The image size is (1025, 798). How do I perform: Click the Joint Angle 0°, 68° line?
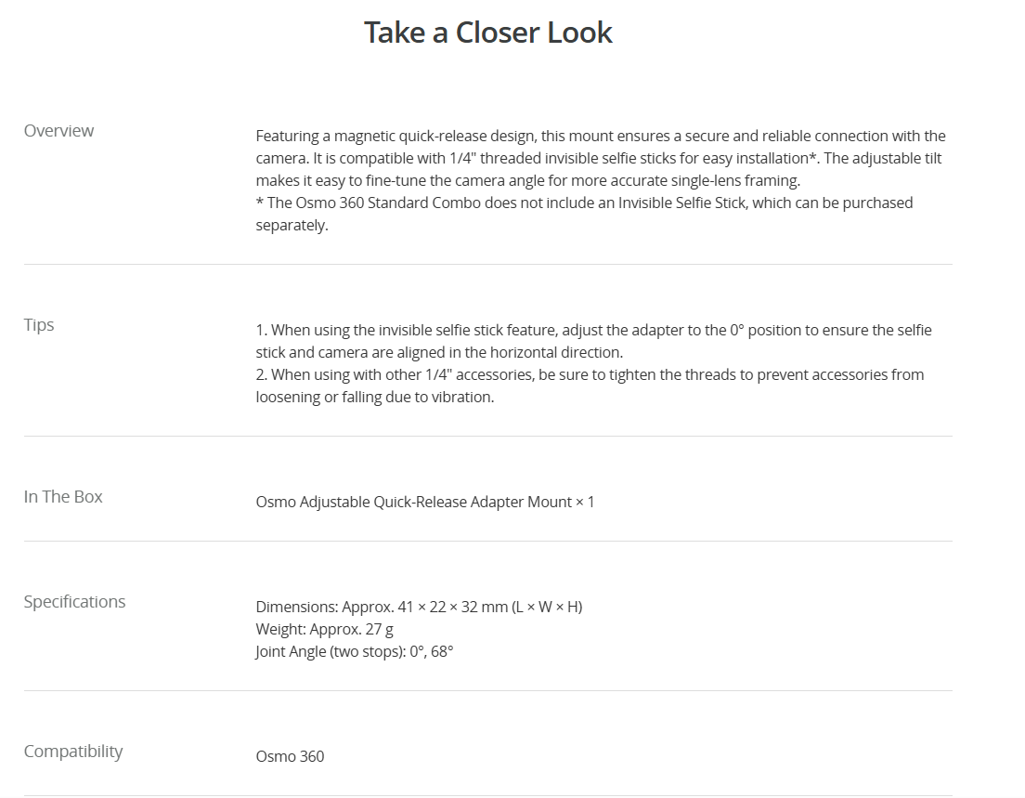coord(355,651)
